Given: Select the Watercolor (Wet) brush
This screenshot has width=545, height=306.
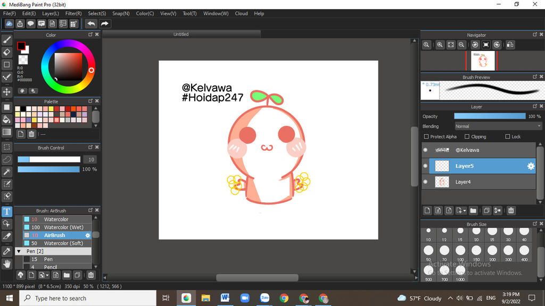Looking at the screenshot, I should point(63,227).
